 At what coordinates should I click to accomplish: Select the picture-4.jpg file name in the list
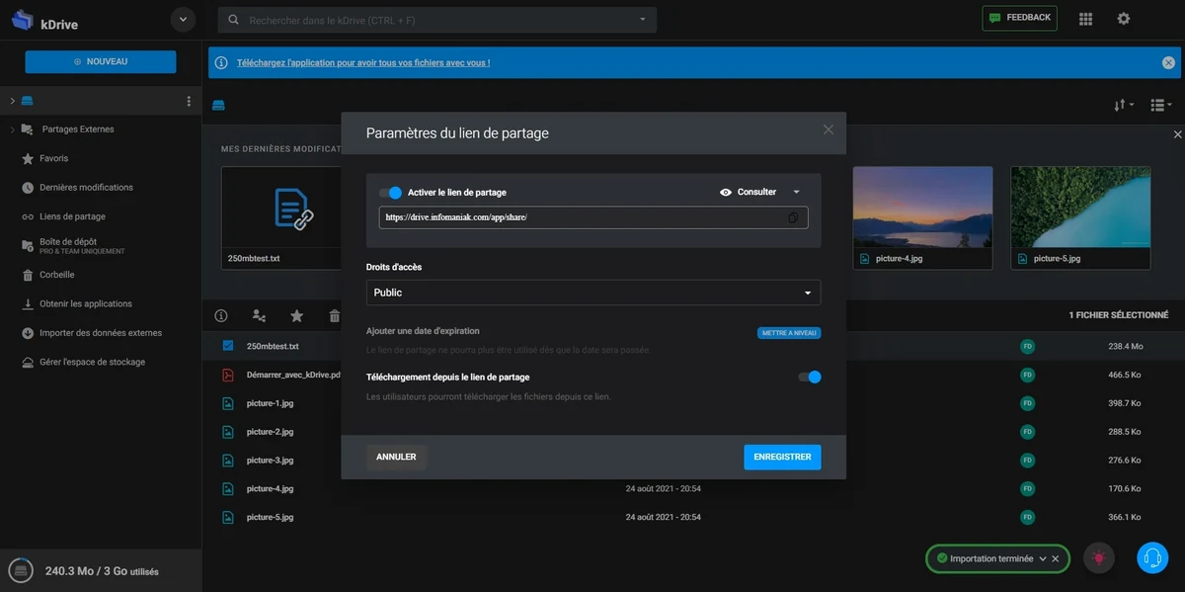[270, 488]
